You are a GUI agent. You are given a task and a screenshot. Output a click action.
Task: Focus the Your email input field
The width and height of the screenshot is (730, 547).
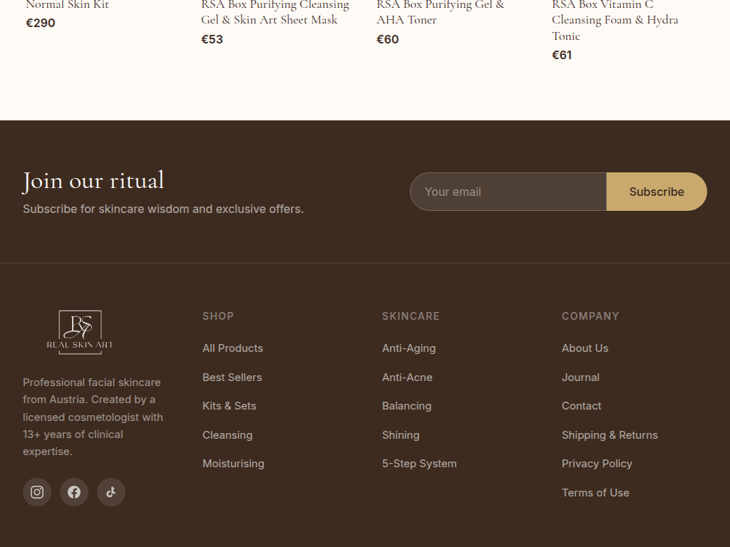pyautogui.click(x=508, y=192)
